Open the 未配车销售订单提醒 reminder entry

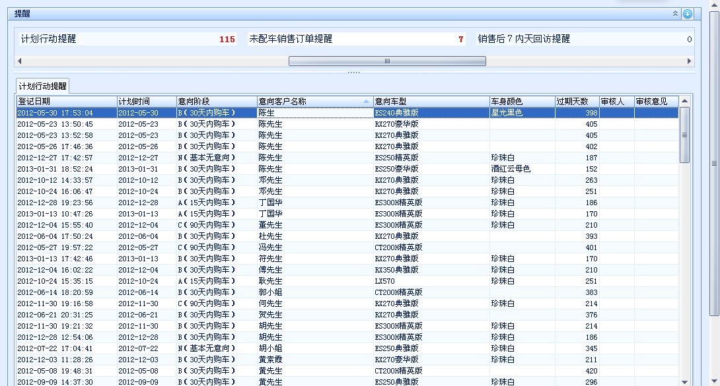[x=356, y=39]
